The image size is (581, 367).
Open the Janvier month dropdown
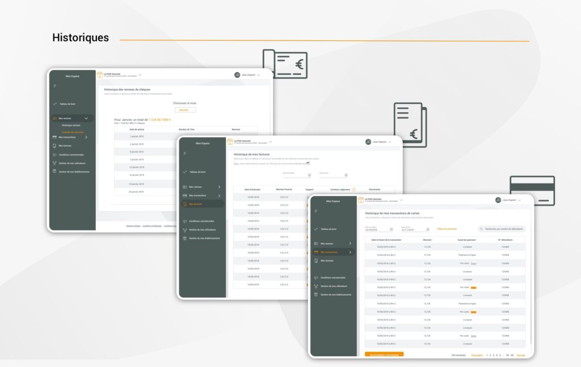pos(186,110)
